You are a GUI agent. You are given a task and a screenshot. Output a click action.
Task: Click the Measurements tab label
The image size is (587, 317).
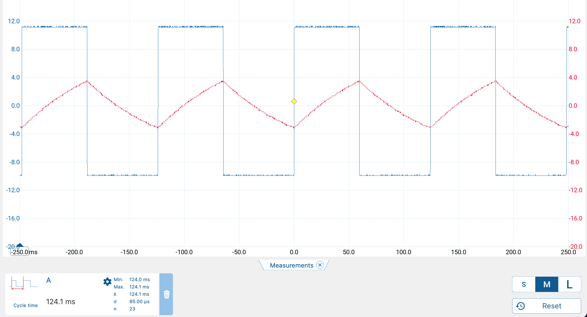pos(291,265)
